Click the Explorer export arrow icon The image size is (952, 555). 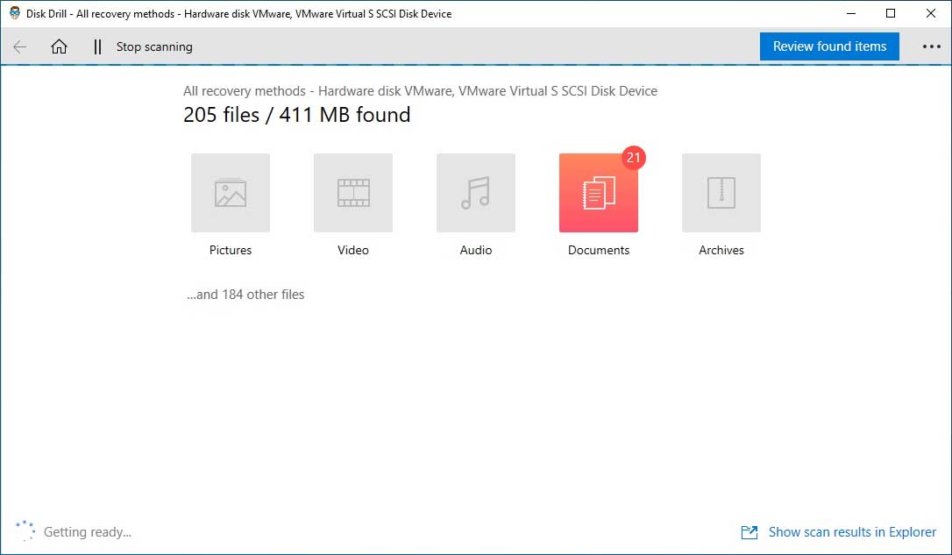pos(750,532)
